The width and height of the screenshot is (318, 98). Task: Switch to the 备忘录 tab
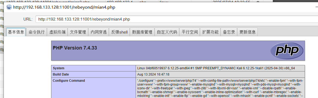coord(229,32)
